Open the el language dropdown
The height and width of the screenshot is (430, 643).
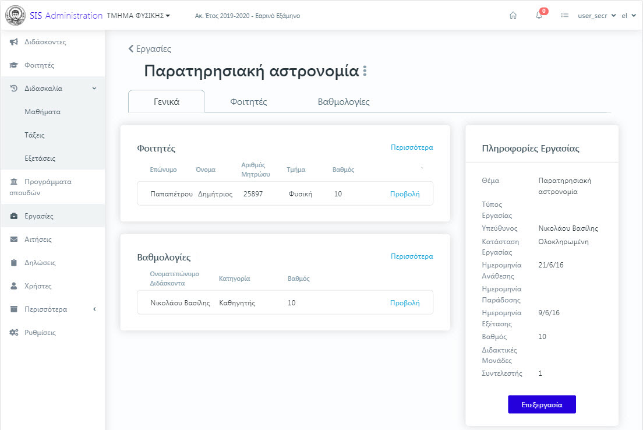tap(628, 16)
